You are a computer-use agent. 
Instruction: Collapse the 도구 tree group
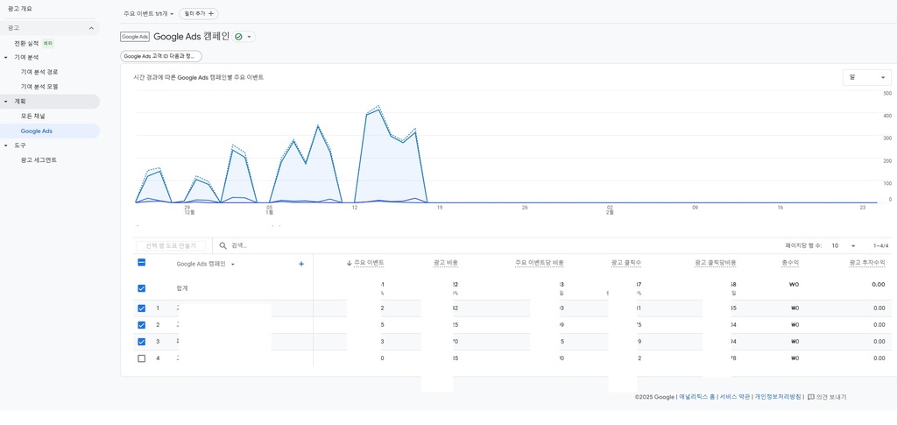(x=6, y=145)
